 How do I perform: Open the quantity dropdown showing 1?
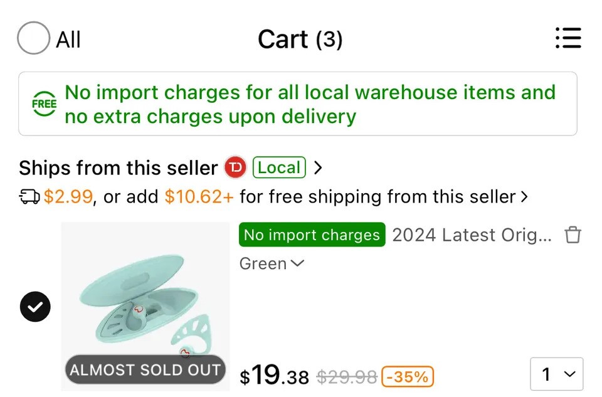[x=556, y=374]
